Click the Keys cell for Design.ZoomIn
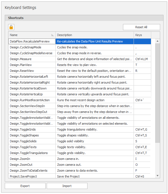Screen dimensions: 168x194 click(x=142, y=159)
